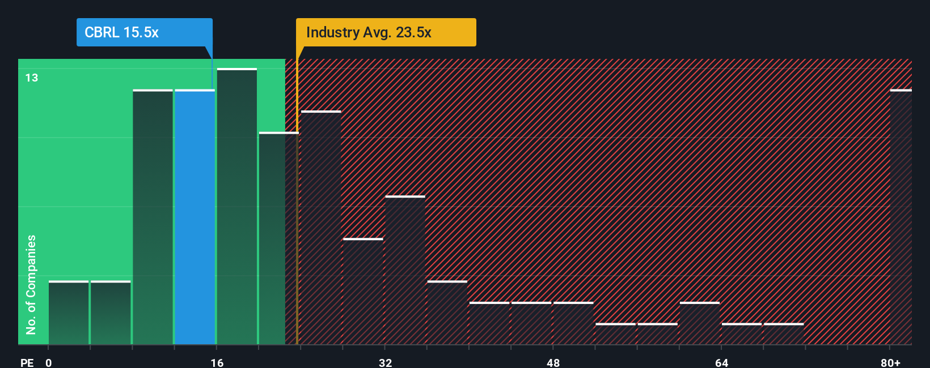
Task: Click the x-axis tick label 80+
Action: [x=890, y=362]
